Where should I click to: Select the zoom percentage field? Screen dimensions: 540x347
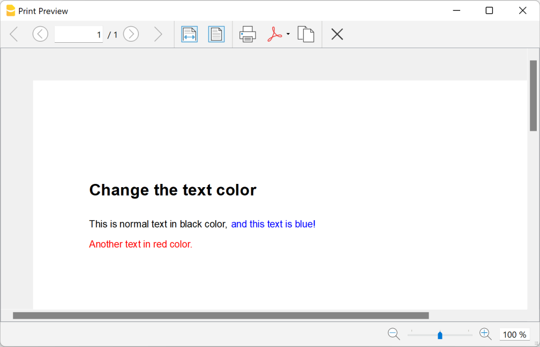pyautogui.click(x=514, y=334)
